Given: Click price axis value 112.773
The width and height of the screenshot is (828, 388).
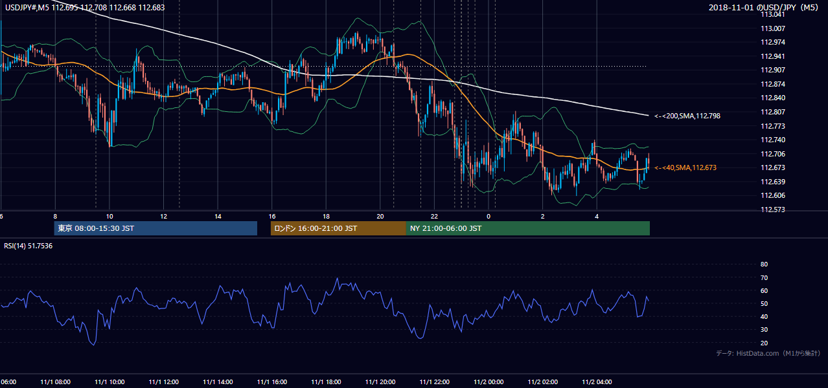Looking at the screenshot, I should [x=772, y=126].
